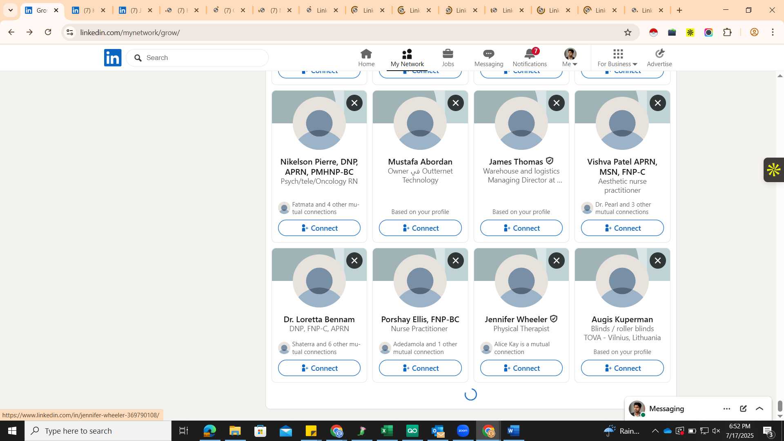Expand the For Business menu

click(x=617, y=58)
